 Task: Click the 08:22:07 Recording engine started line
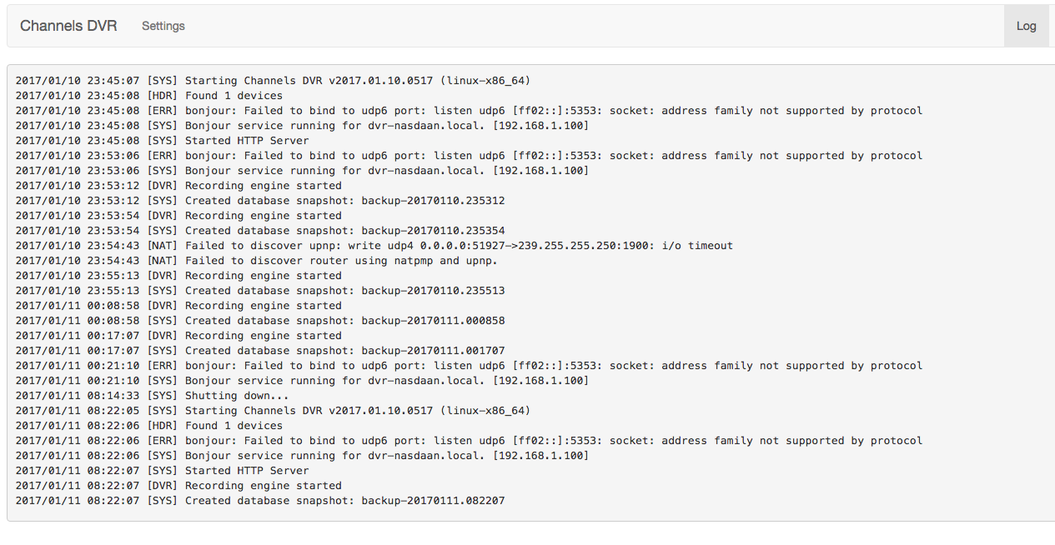tap(178, 486)
